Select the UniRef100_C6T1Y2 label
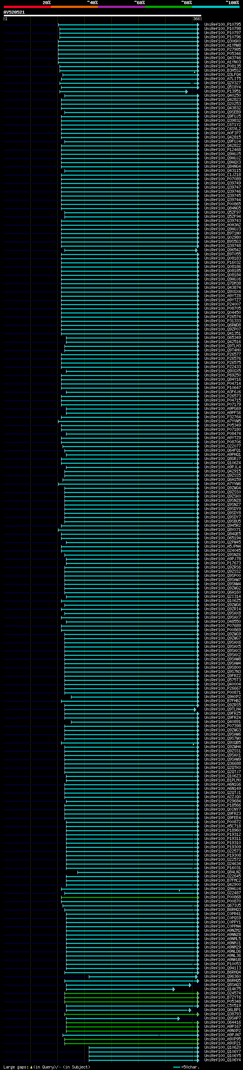Viewport: 243px width, 1070px height. coord(222,124)
